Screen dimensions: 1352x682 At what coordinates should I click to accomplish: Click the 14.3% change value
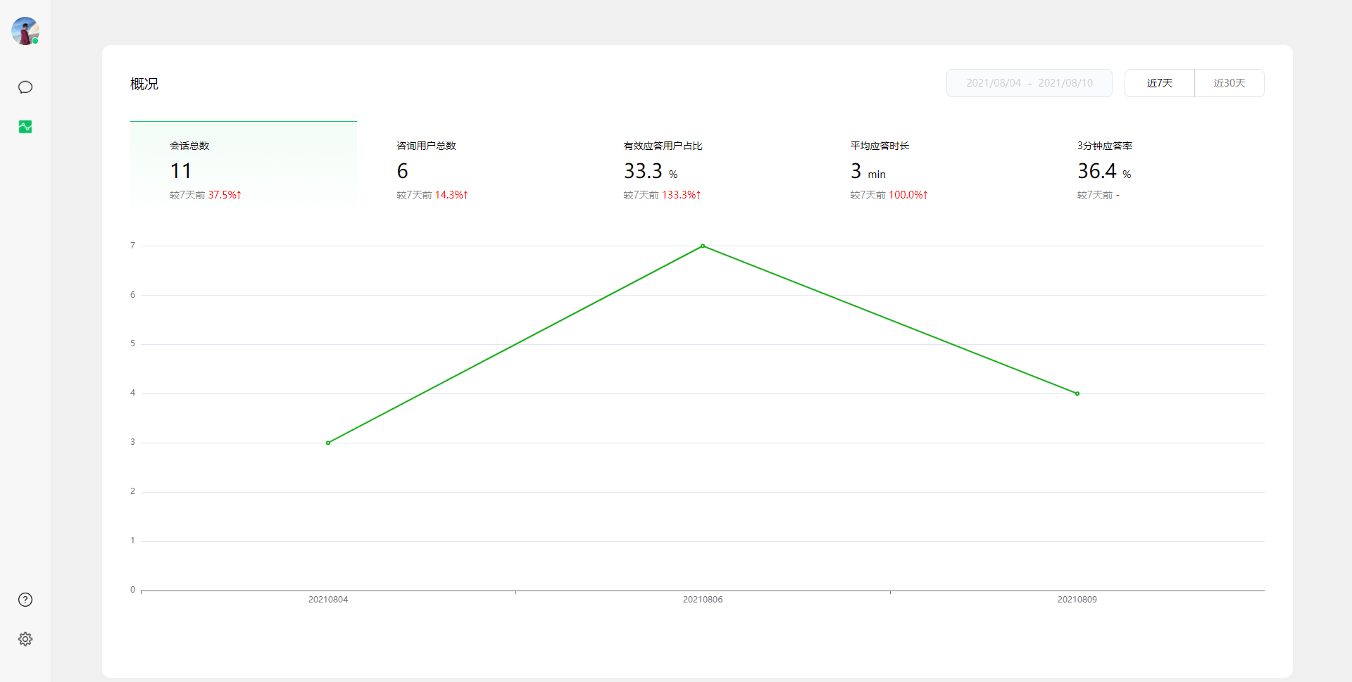451,195
